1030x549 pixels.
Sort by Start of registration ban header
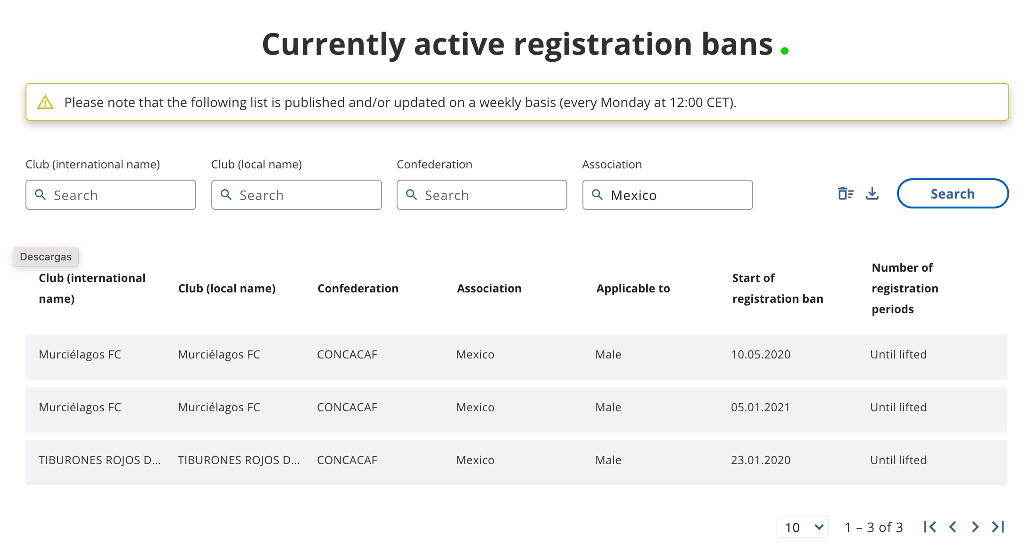(x=777, y=288)
